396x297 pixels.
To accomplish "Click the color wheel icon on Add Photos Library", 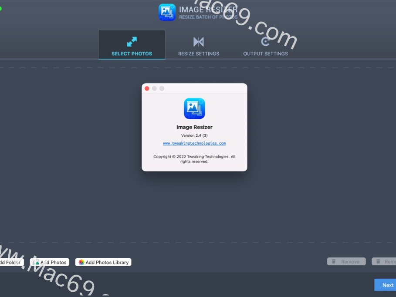I will [x=81, y=262].
